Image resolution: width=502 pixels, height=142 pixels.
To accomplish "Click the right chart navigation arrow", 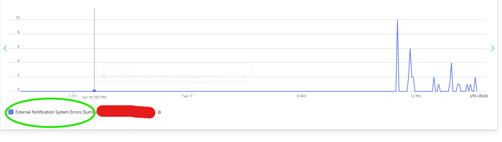I will (493, 48).
